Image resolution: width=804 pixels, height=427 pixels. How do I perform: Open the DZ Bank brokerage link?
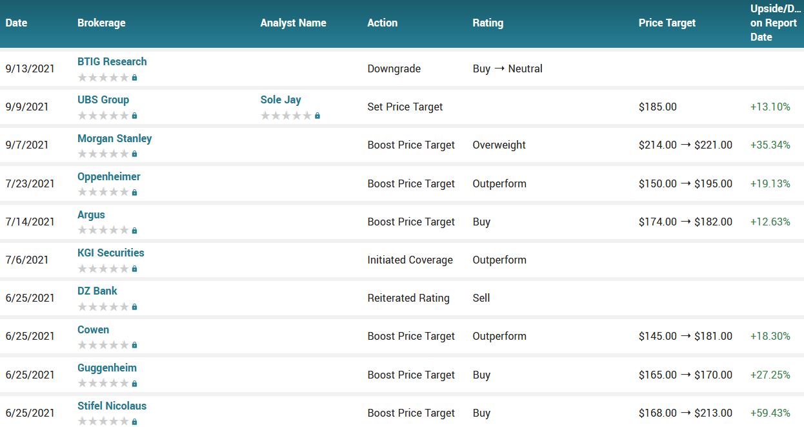[97, 291]
